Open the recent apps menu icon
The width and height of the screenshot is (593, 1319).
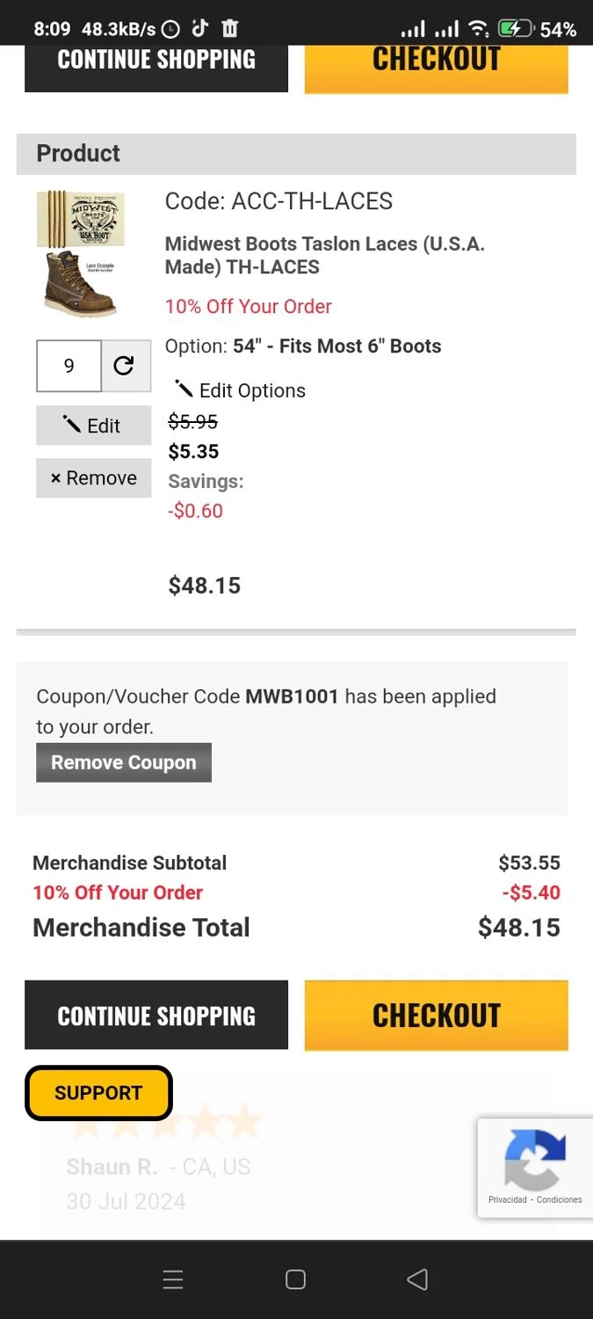[x=173, y=1279]
